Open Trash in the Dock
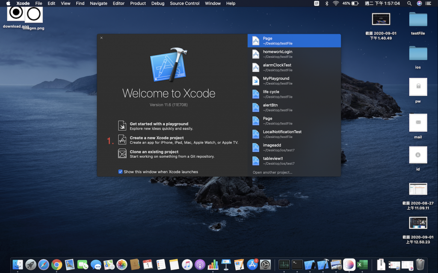 click(x=420, y=264)
